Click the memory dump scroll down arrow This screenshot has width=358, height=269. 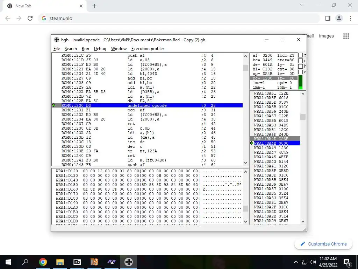(x=246, y=221)
